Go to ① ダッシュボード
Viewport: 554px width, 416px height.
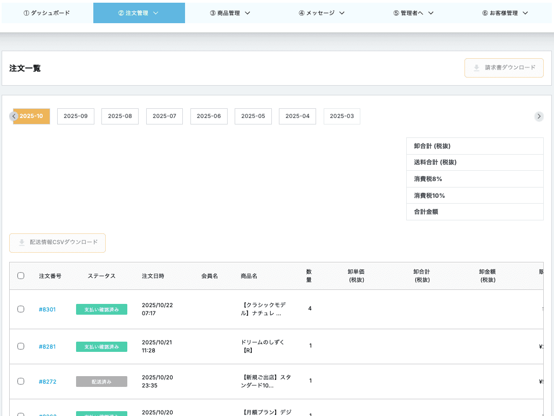tap(47, 13)
